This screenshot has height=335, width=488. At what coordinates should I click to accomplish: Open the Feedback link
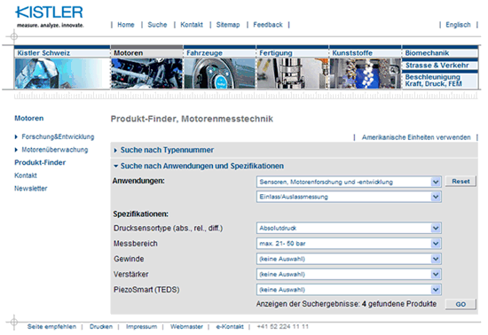point(268,25)
